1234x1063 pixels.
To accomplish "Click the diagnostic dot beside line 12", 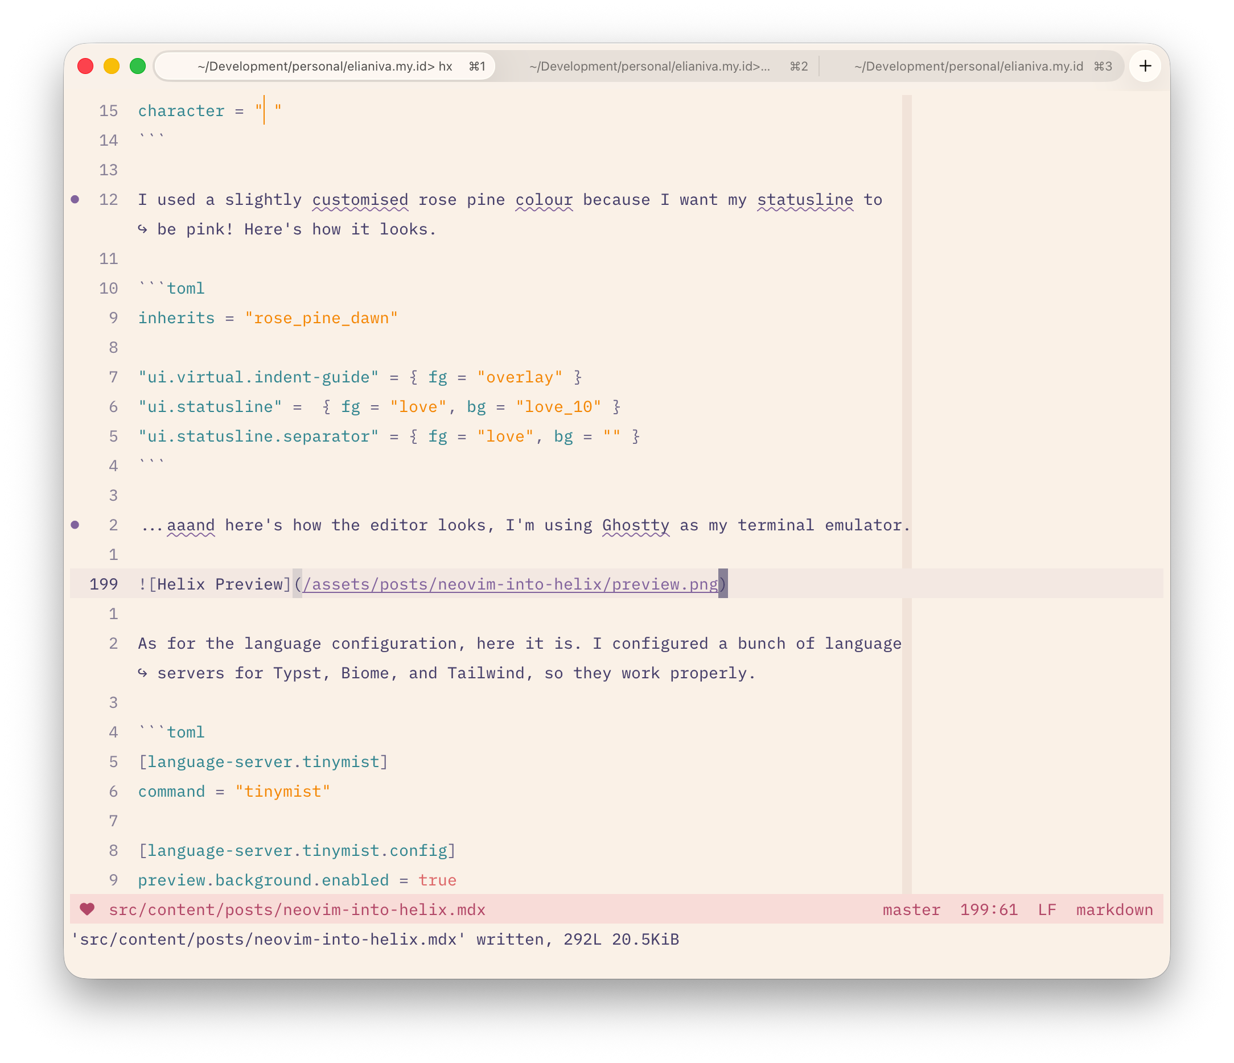I will (75, 200).
